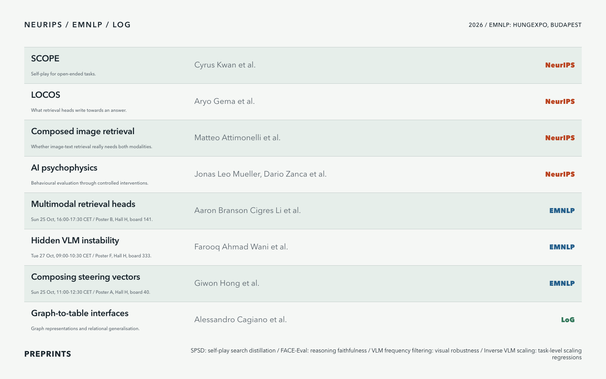Click EMNLP tag beside Giwon Hong

pos(562,283)
